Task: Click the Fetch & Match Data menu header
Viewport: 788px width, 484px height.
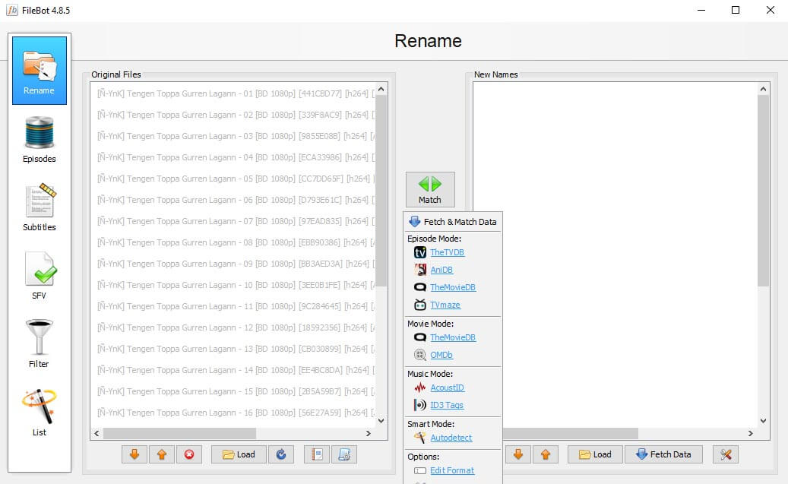Action: (x=453, y=222)
